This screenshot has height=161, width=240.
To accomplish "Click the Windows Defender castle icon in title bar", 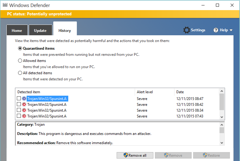I will pyautogui.click(x=5, y=5).
